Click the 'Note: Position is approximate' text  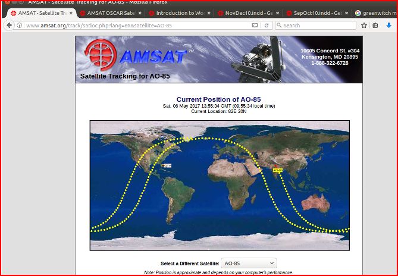[218, 272]
